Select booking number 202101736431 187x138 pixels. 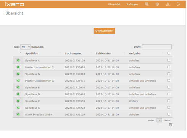(x=75, y=81)
